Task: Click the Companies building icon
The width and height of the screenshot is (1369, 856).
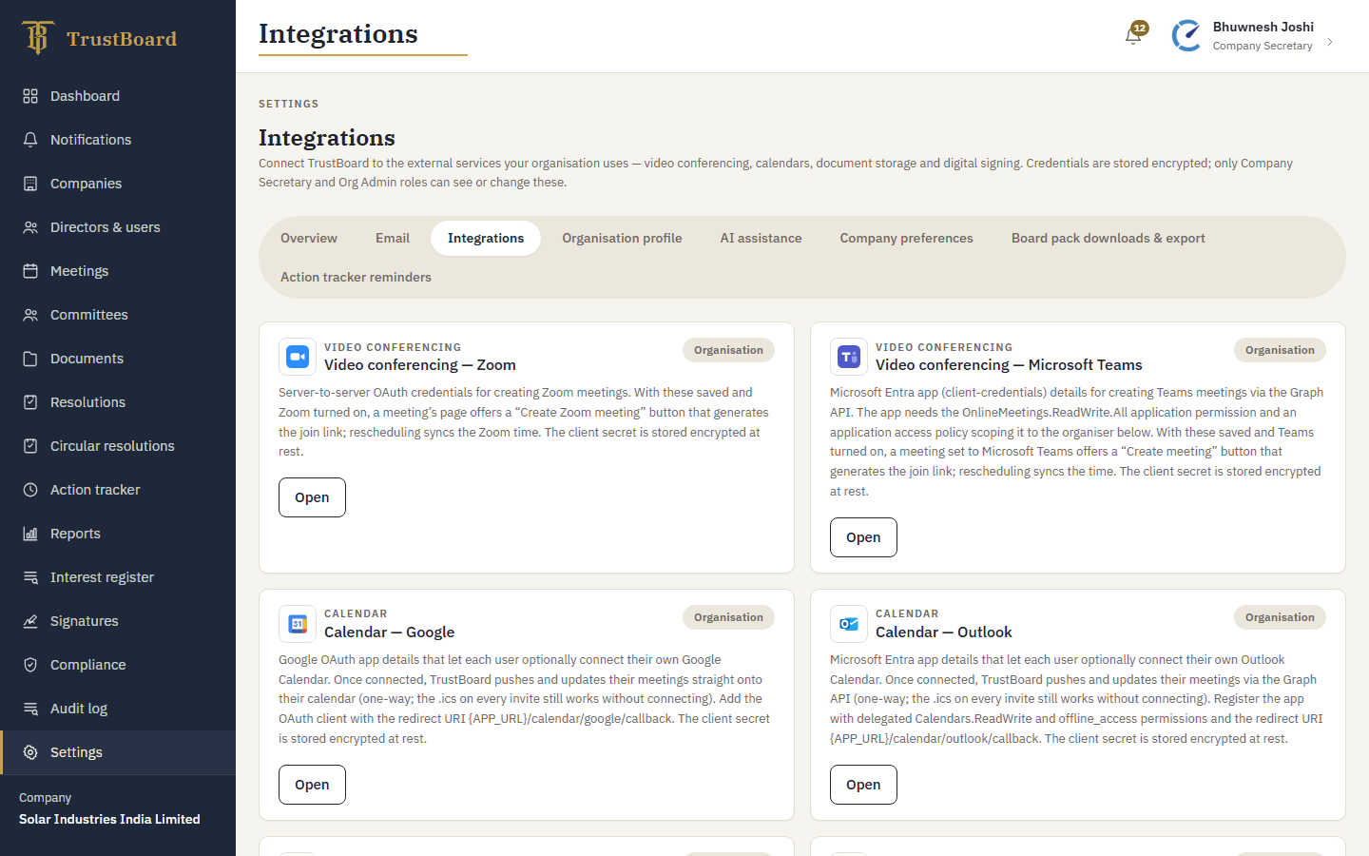Action: click(30, 184)
